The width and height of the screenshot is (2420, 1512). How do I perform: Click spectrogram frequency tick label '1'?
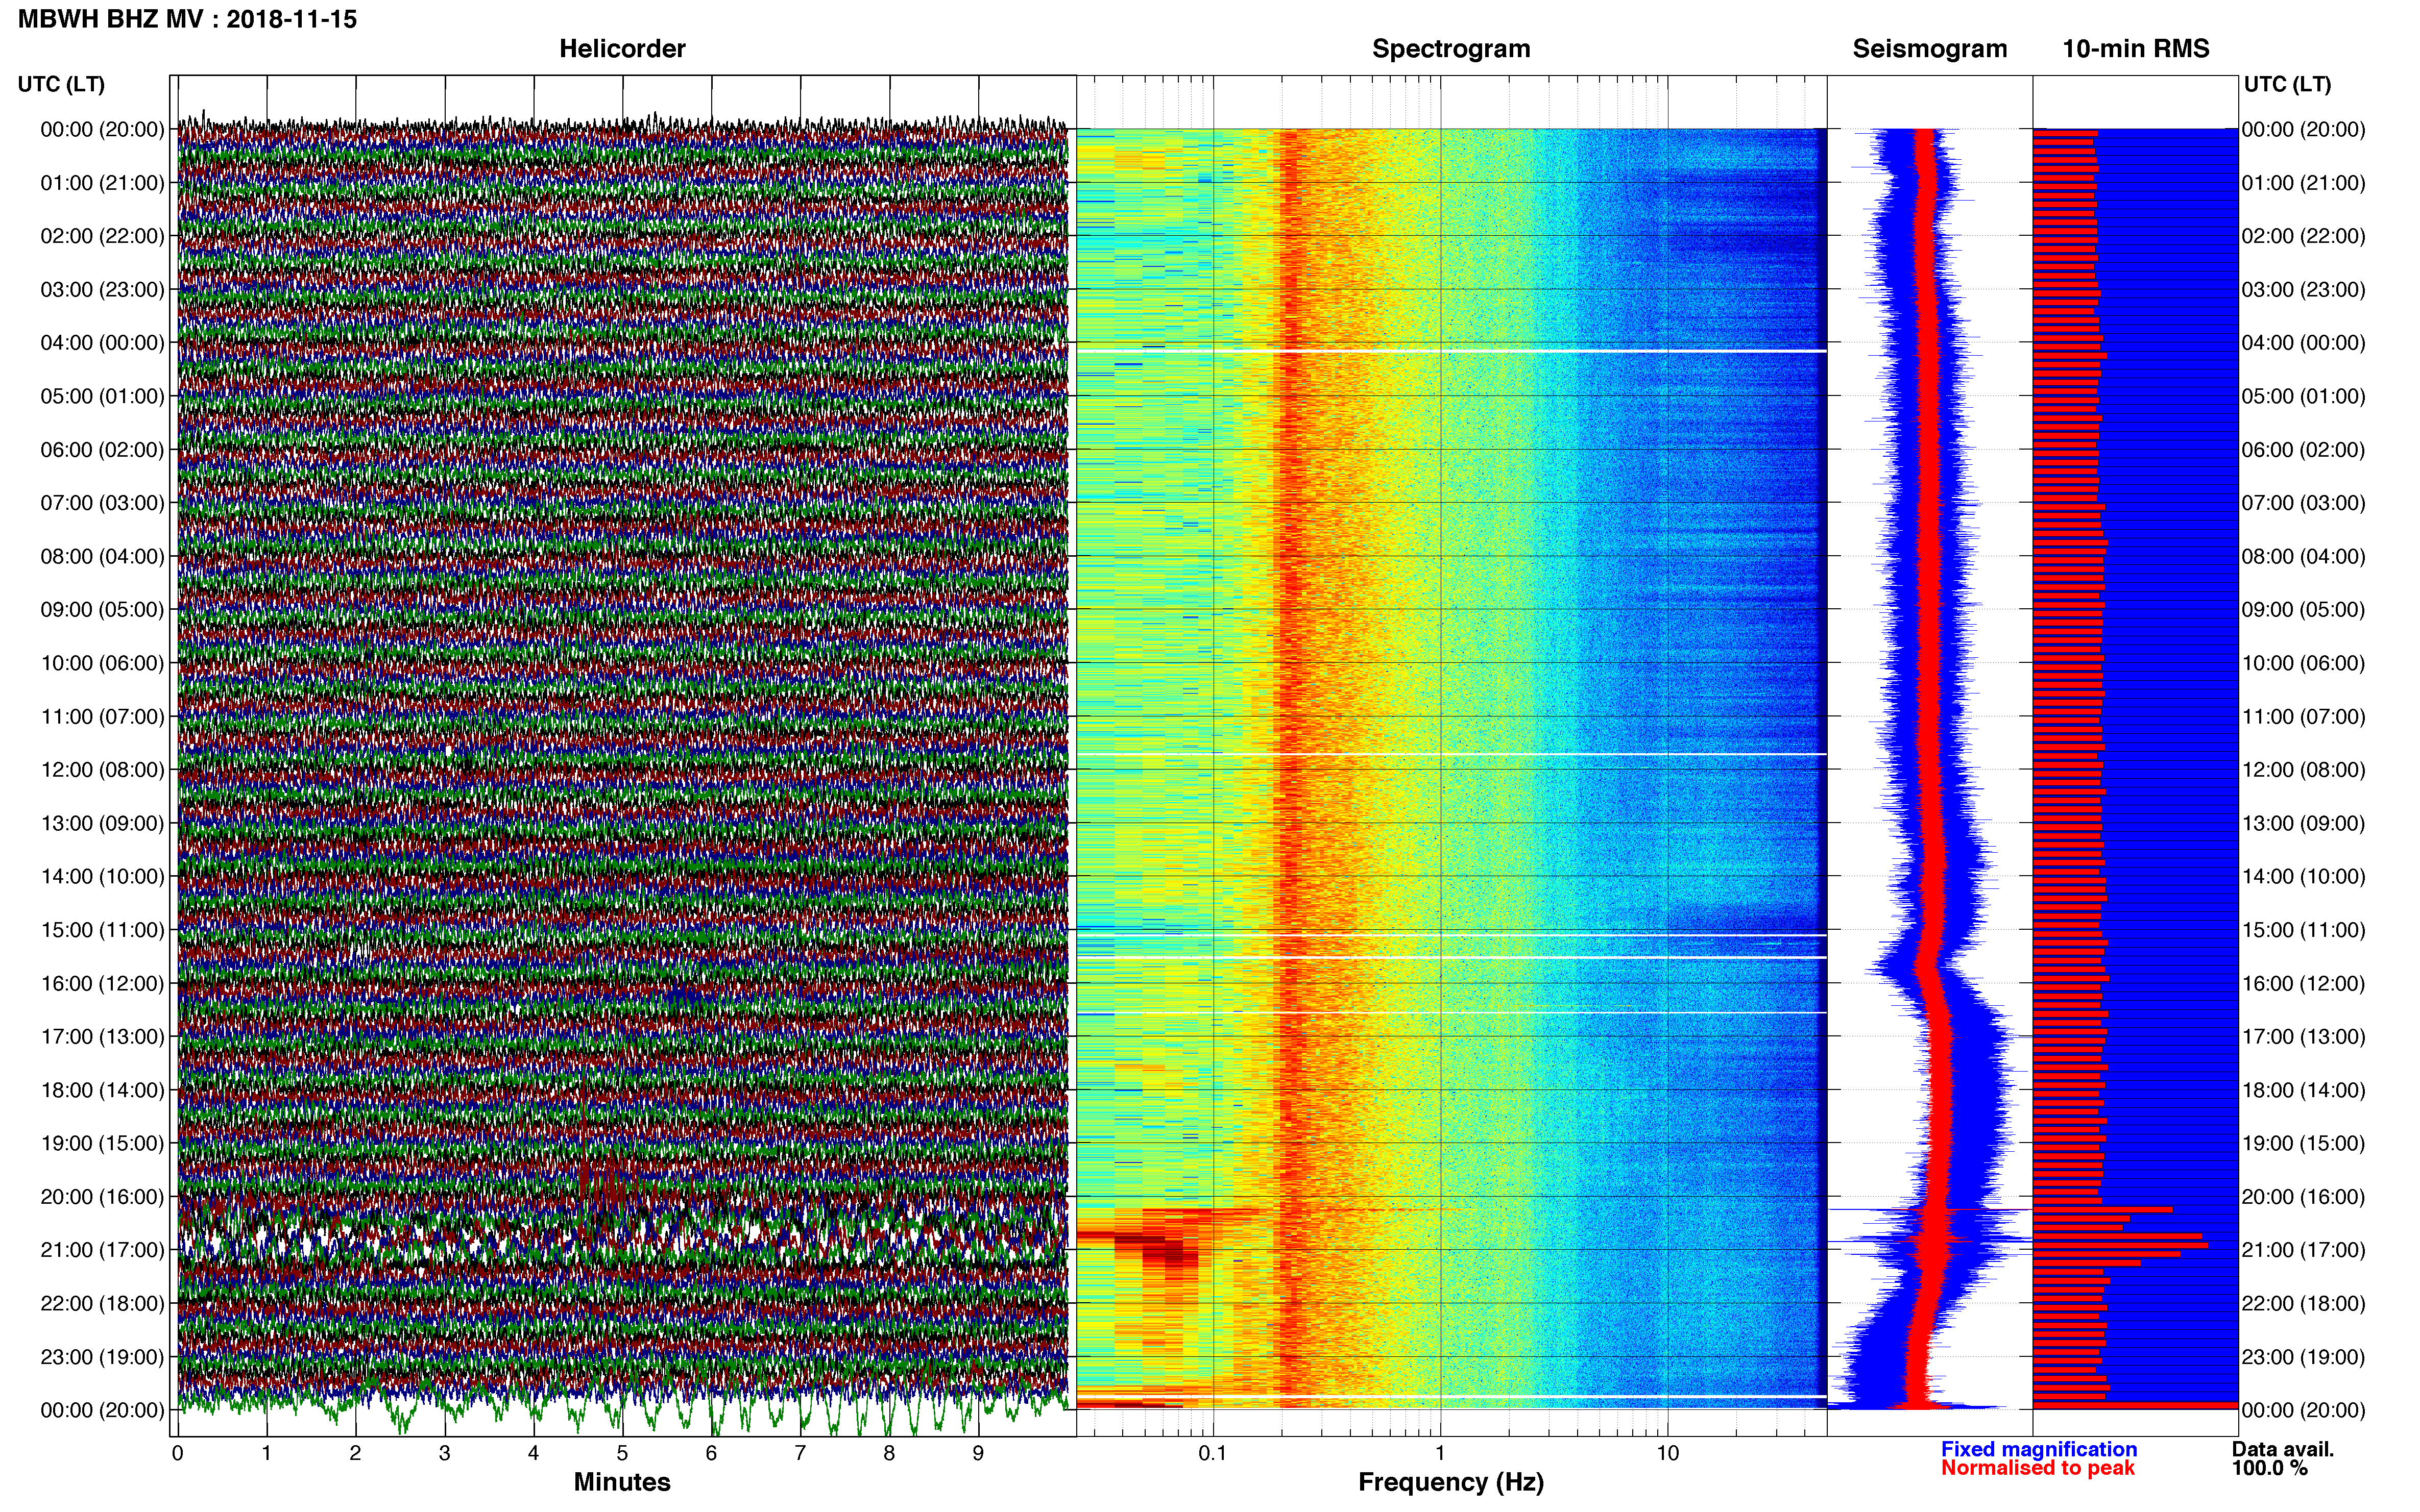pos(1440,1453)
